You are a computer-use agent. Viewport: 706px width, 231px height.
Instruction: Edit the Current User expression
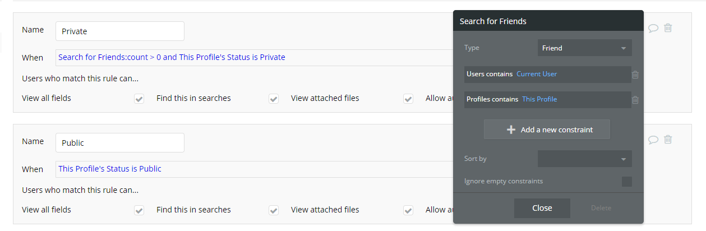pos(537,74)
